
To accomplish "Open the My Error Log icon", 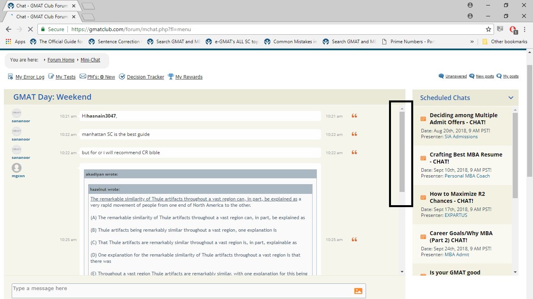I will [x=10, y=76].
